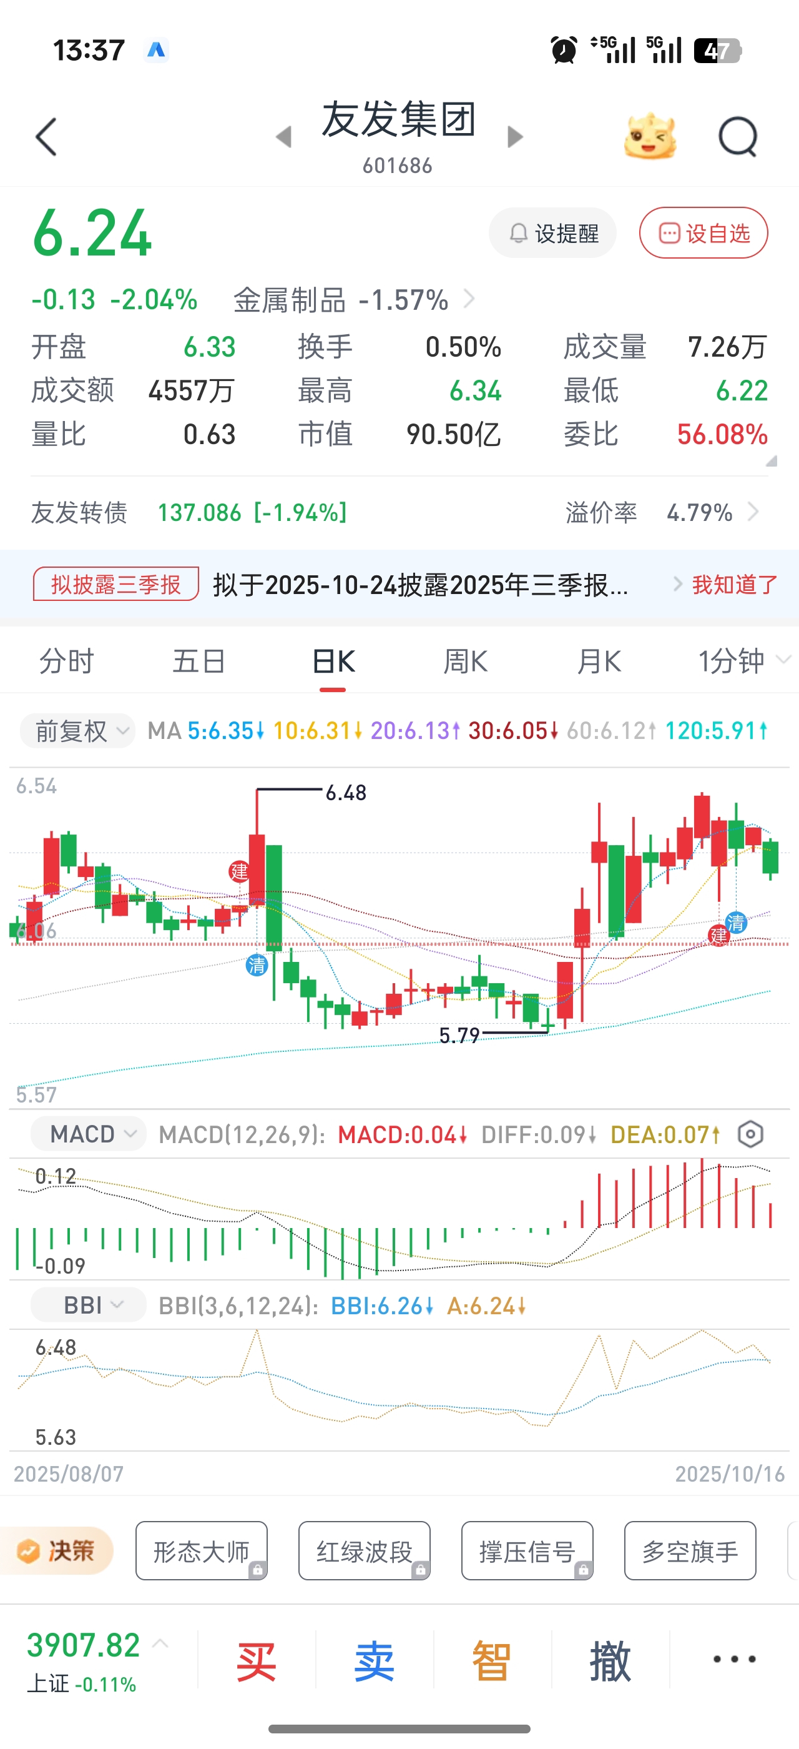Open 多空旗手 tool
The width and height of the screenshot is (799, 1749).
pyautogui.click(x=690, y=1551)
